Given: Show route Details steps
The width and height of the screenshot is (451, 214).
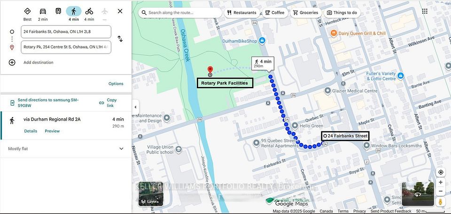Looking at the screenshot, I should [x=31, y=131].
